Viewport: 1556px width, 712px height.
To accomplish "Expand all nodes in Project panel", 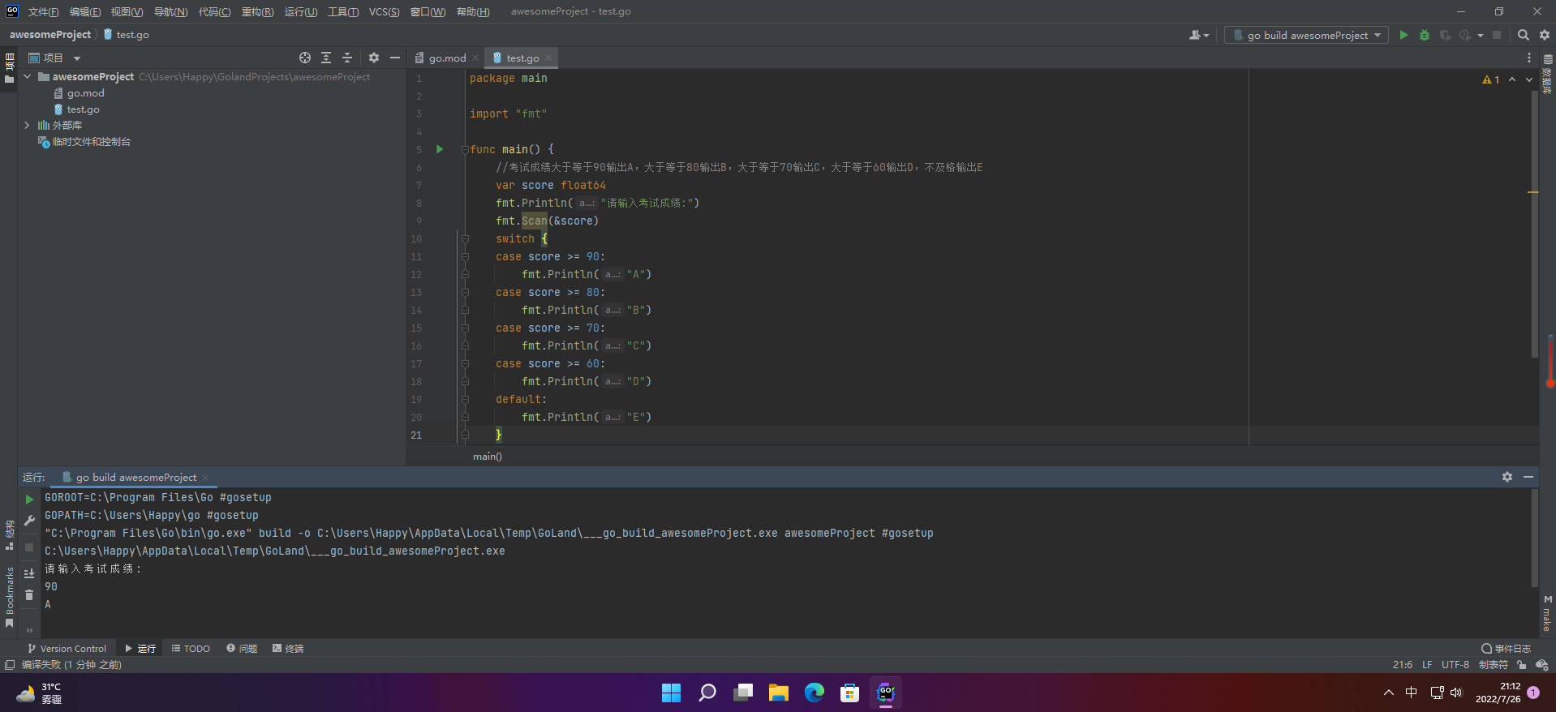I will coord(326,58).
